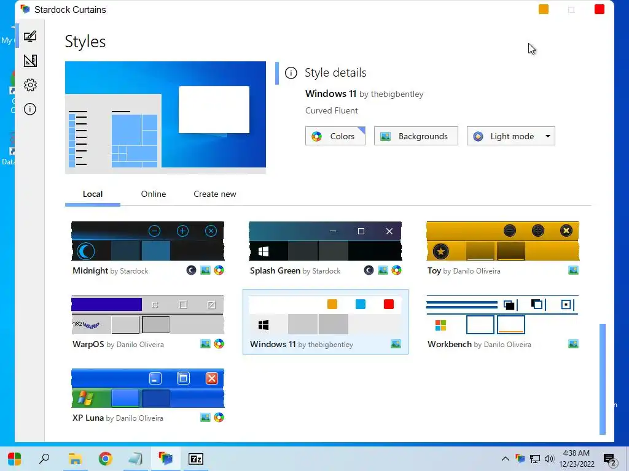Click Midnight's color wheel icon

(219, 270)
